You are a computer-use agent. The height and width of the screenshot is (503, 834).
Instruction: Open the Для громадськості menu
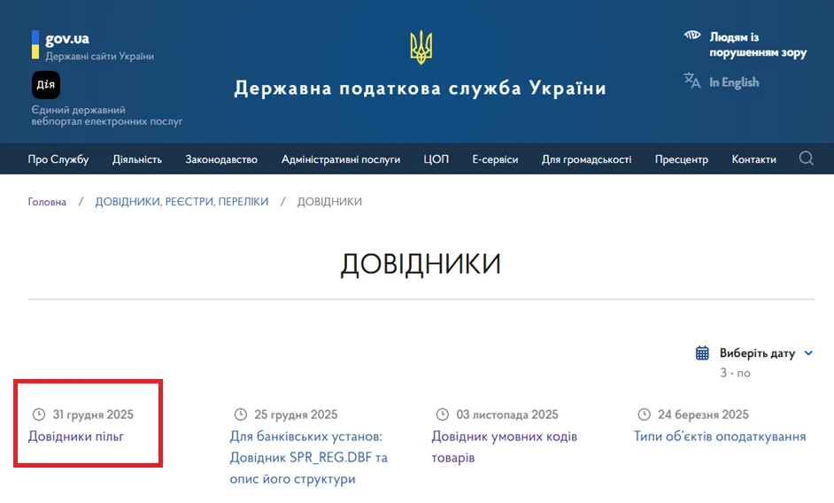point(586,159)
